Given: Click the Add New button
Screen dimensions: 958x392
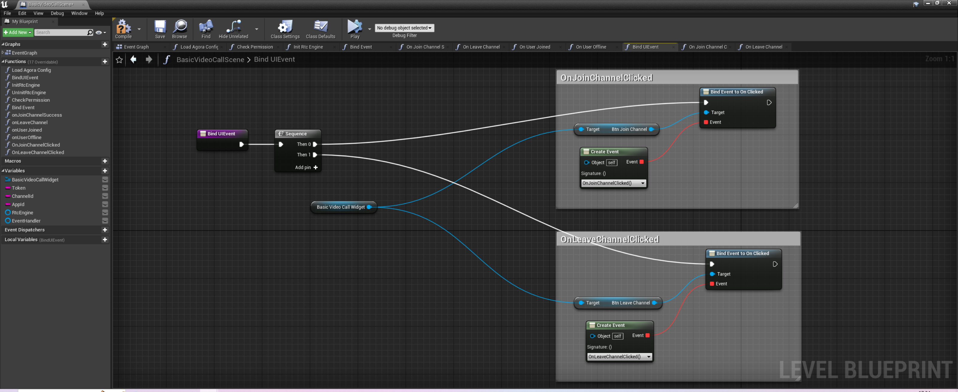Looking at the screenshot, I should 17,32.
